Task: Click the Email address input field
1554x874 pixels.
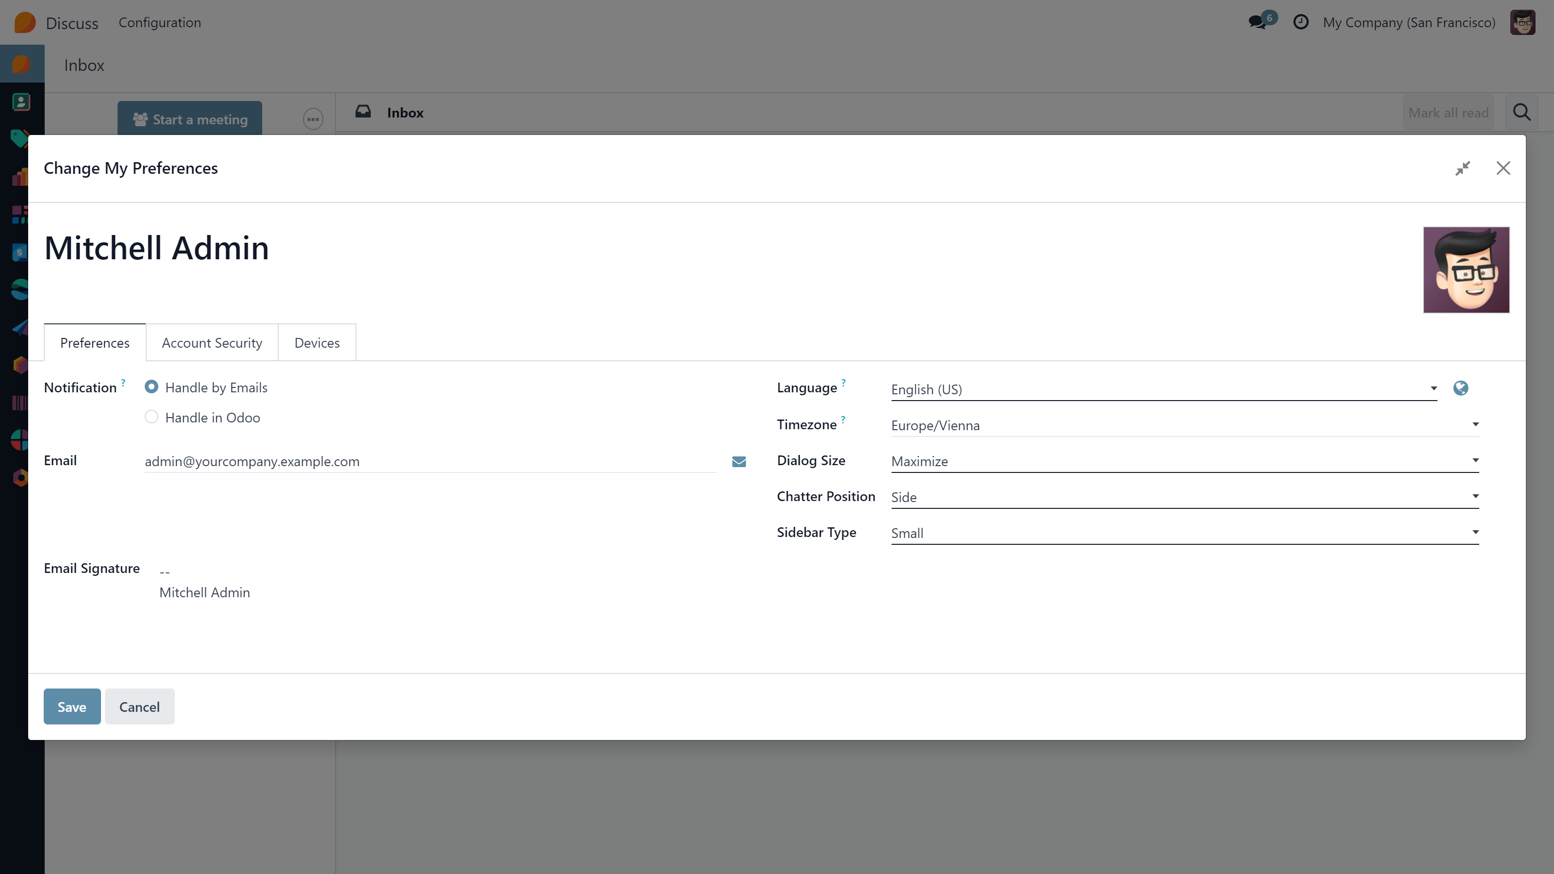Action: click(430, 461)
